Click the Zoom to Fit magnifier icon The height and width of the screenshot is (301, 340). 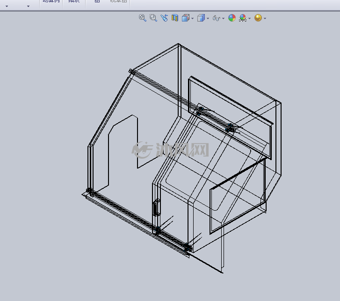tap(143, 18)
